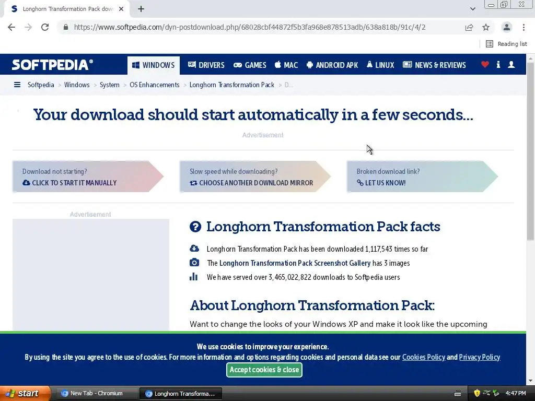The width and height of the screenshot is (535, 401).
Task: Click the user account icon in header
Action: tap(511, 64)
